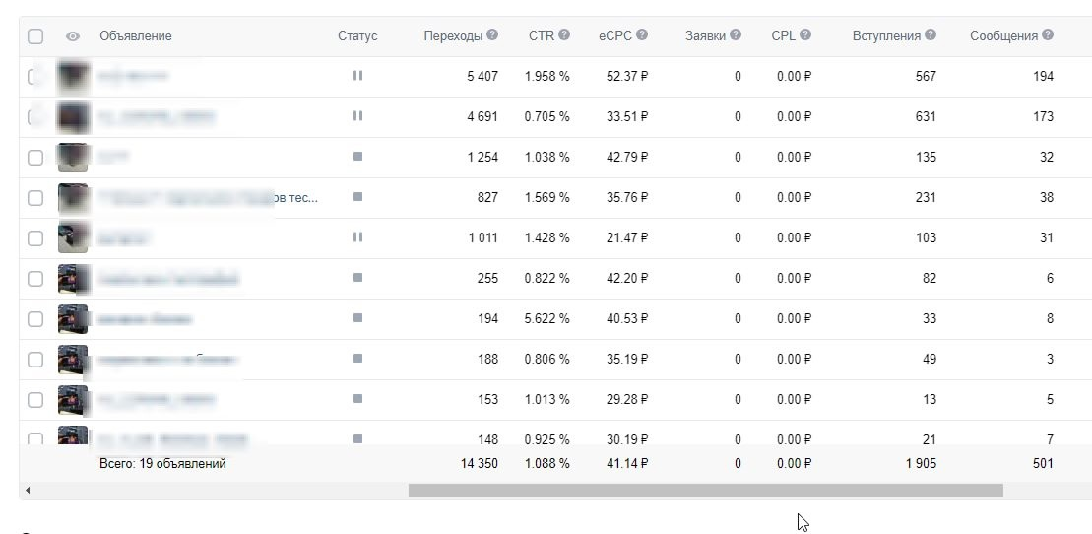Check the row with 1 254 clicks
This screenshot has height=534, width=1092.
click(35, 158)
